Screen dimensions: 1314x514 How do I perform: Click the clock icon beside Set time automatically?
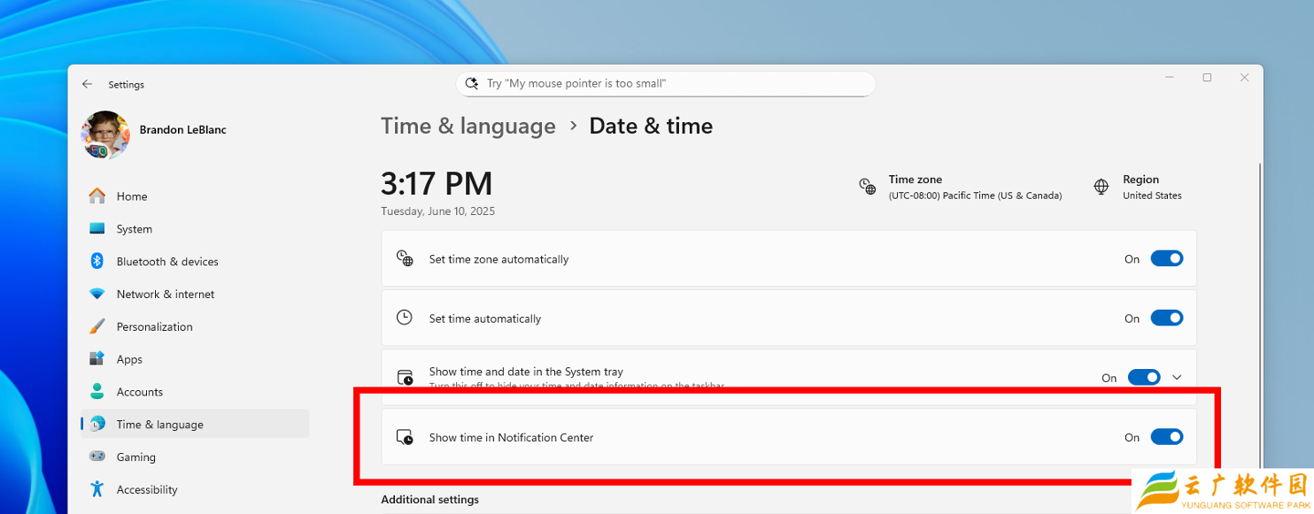pos(404,318)
